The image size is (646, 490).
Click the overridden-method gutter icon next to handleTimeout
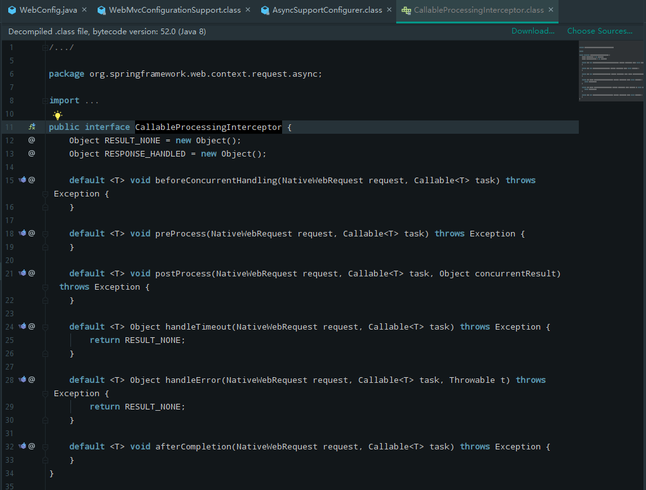[x=24, y=326]
